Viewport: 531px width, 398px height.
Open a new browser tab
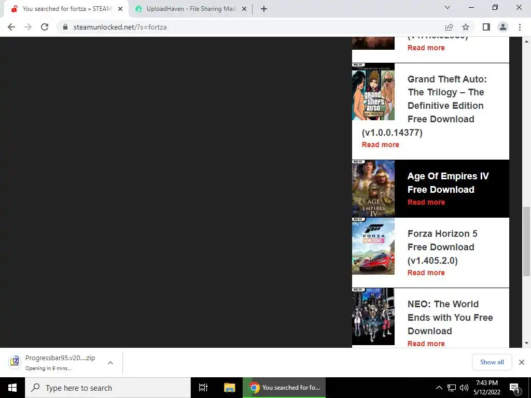[264, 9]
